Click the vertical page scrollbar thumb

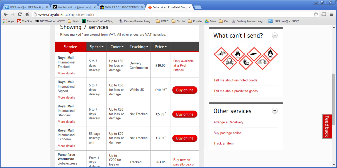[x=334, y=99]
